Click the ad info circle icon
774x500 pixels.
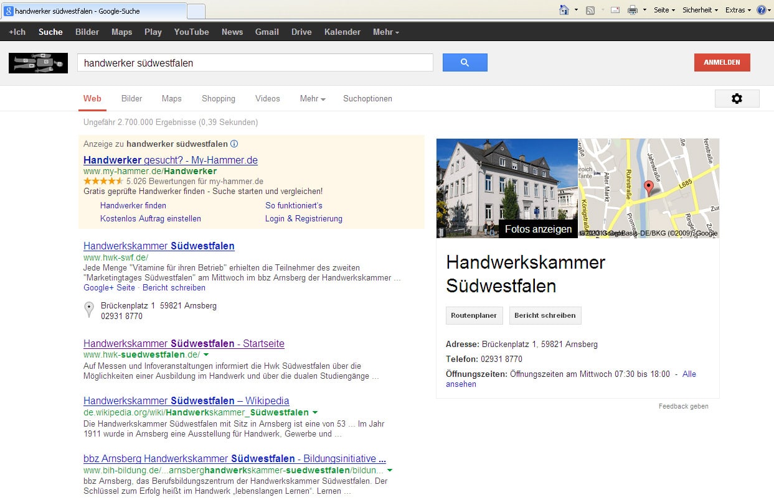coord(234,144)
